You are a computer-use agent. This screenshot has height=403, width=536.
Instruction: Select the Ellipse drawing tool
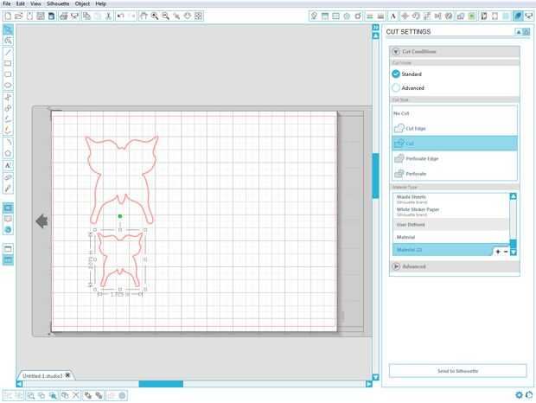click(x=8, y=86)
